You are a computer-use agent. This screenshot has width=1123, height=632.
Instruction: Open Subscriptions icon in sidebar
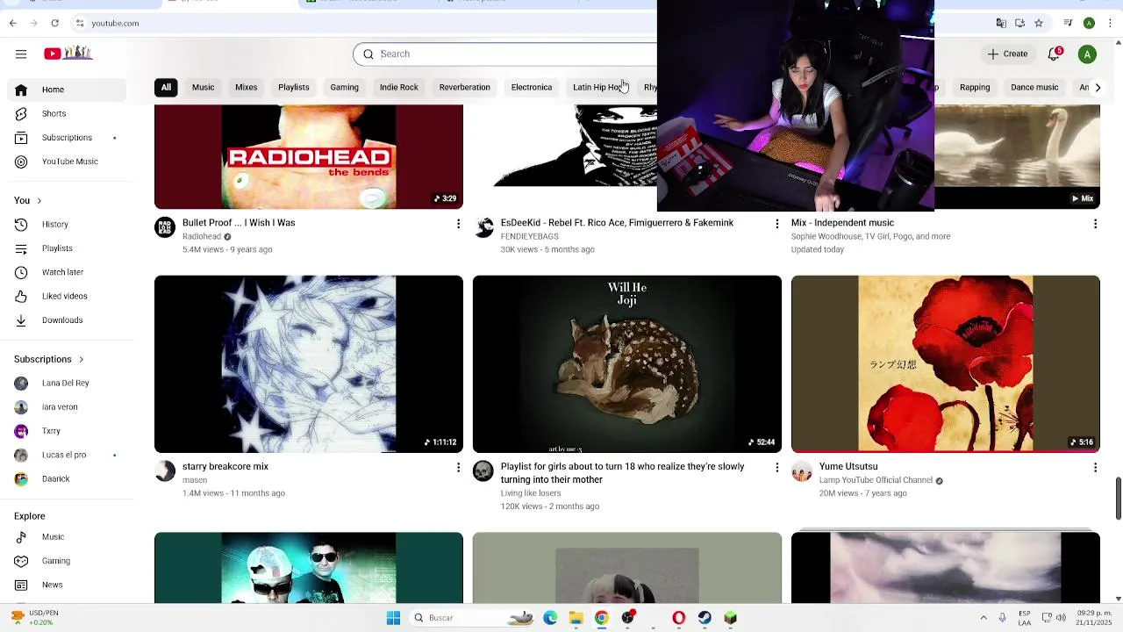coord(21,138)
